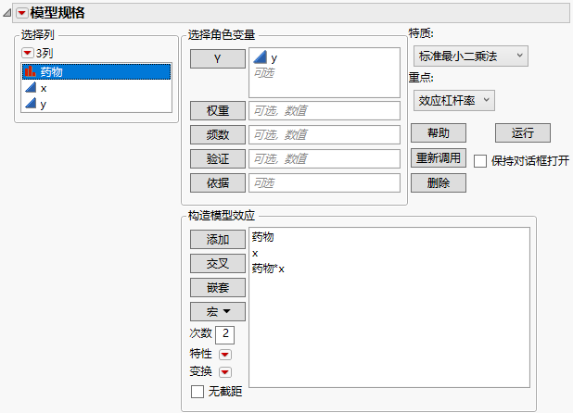Viewport: 573px width, 413px height.
Task: Open the red triangle menu beside 模型规格
Action: point(22,13)
